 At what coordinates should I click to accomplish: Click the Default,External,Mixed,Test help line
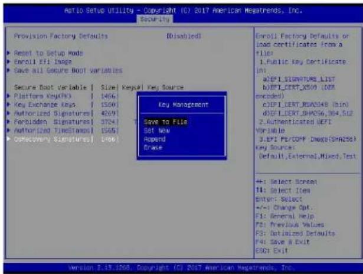point(307,156)
